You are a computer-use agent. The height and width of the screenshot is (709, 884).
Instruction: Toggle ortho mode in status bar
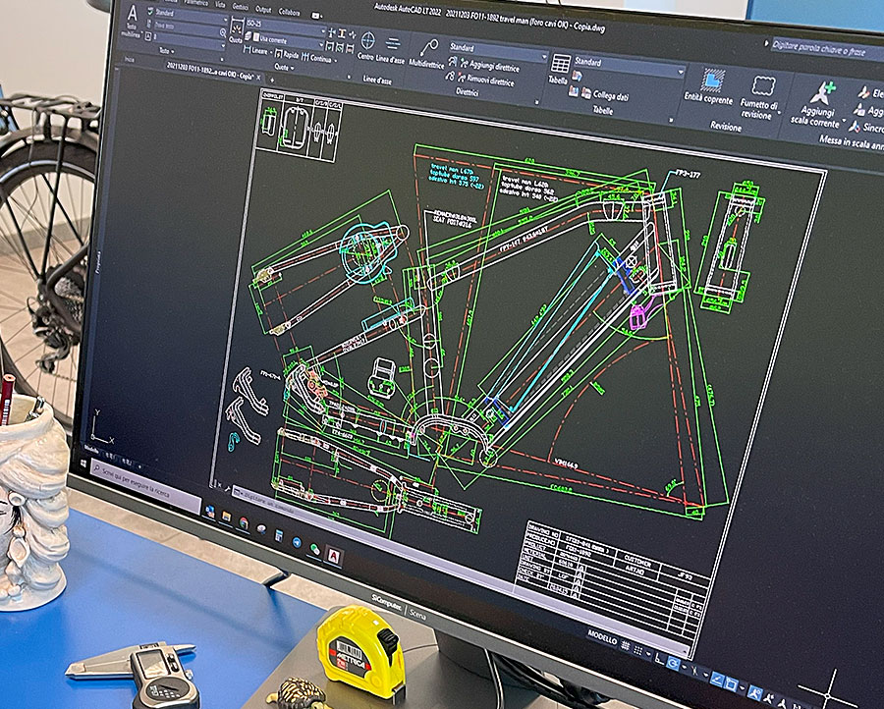coord(660,659)
